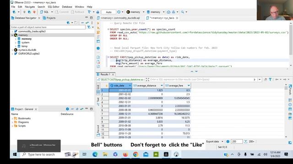Switch to commodity_duckdb.sql editor tab

point(119,18)
